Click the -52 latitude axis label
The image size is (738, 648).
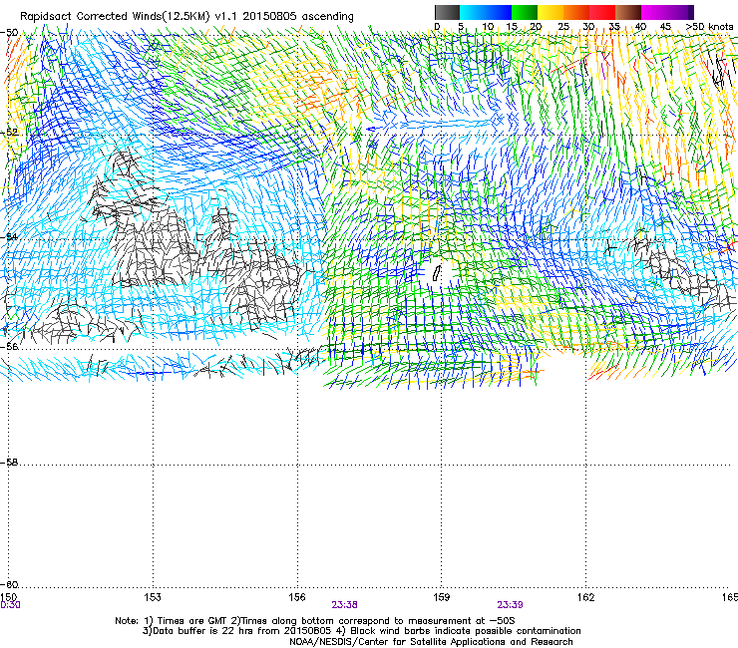[x=9, y=133]
